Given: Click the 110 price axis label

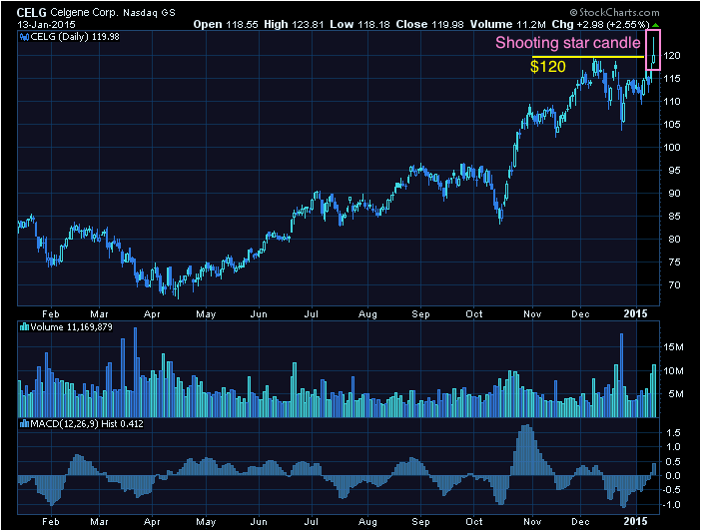Looking at the screenshot, I should pos(672,102).
